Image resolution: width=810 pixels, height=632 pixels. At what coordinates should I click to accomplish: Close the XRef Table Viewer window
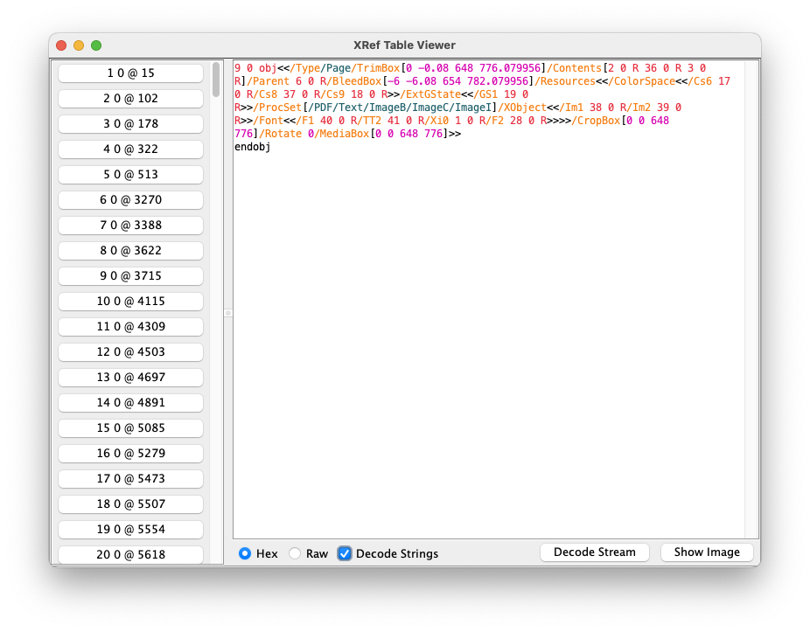pos(61,45)
